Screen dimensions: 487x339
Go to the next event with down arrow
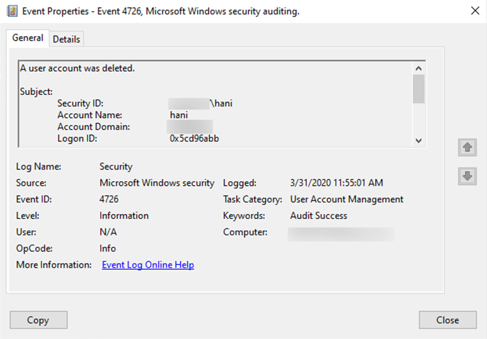pyautogui.click(x=467, y=176)
